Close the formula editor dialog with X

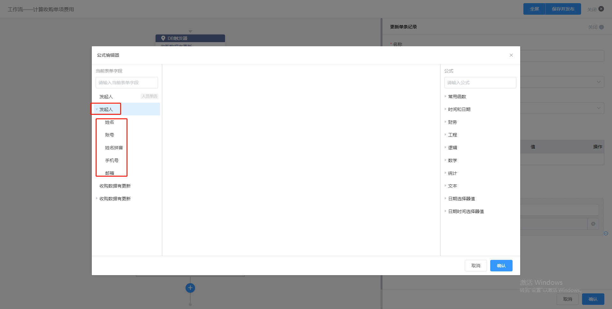511,55
